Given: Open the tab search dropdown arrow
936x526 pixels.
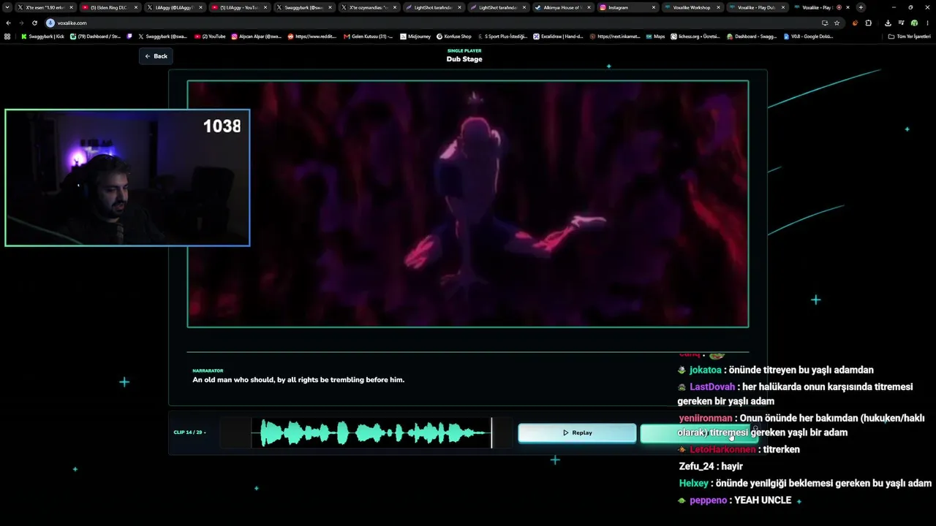Looking at the screenshot, I should click(x=8, y=7).
